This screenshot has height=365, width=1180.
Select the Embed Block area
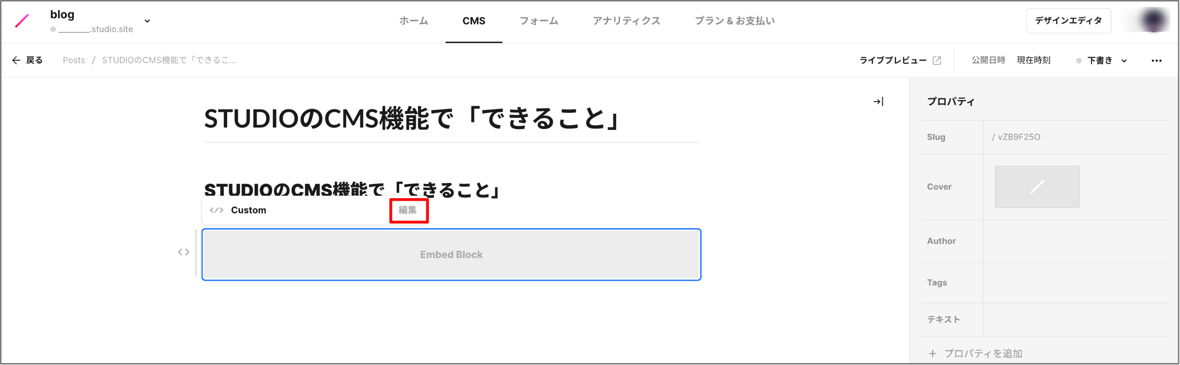(x=451, y=255)
